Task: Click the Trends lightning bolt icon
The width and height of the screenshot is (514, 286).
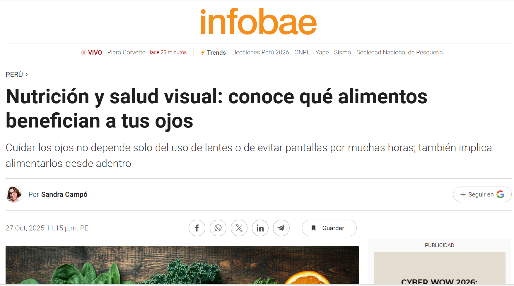Action: click(x=203, y=53)
